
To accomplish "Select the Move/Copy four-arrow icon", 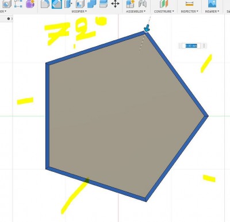I will point(115,4).
